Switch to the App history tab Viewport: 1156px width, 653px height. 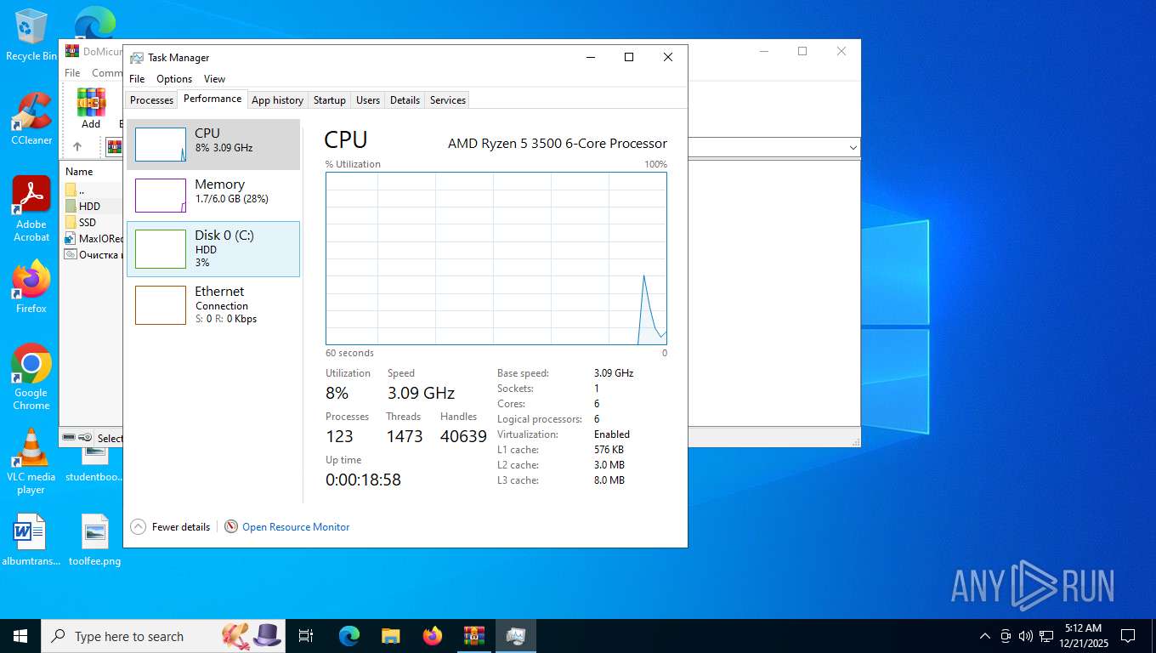click(x=277, y=99)
